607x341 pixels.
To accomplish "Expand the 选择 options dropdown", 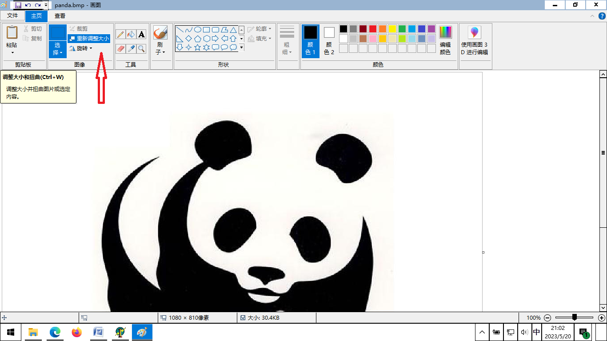I will 58,49.
